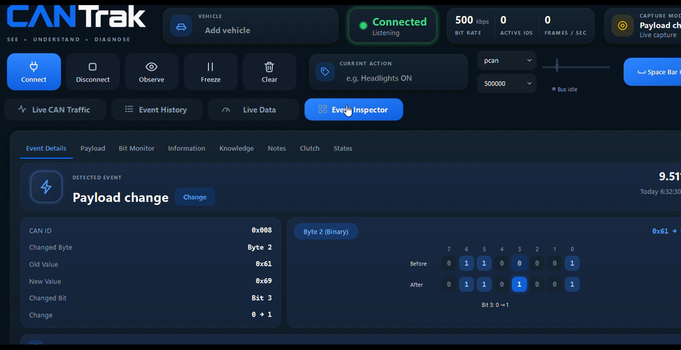Click the Change button beside Payload change

[195, 197]
